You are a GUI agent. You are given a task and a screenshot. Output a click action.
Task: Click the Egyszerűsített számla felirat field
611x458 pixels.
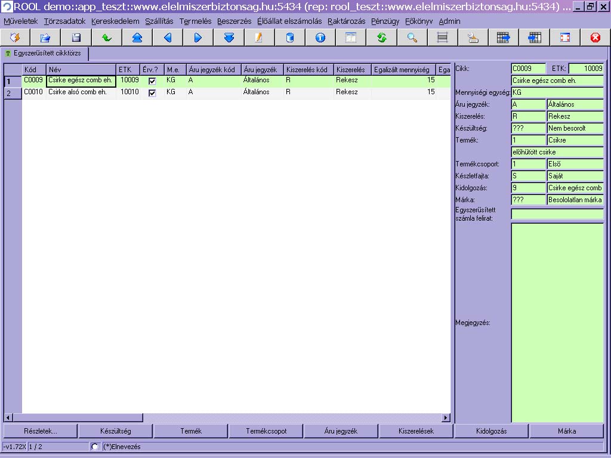[557, 214]
